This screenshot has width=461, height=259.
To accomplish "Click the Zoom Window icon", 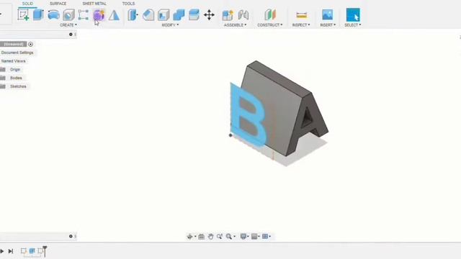I will coord(219,237).
